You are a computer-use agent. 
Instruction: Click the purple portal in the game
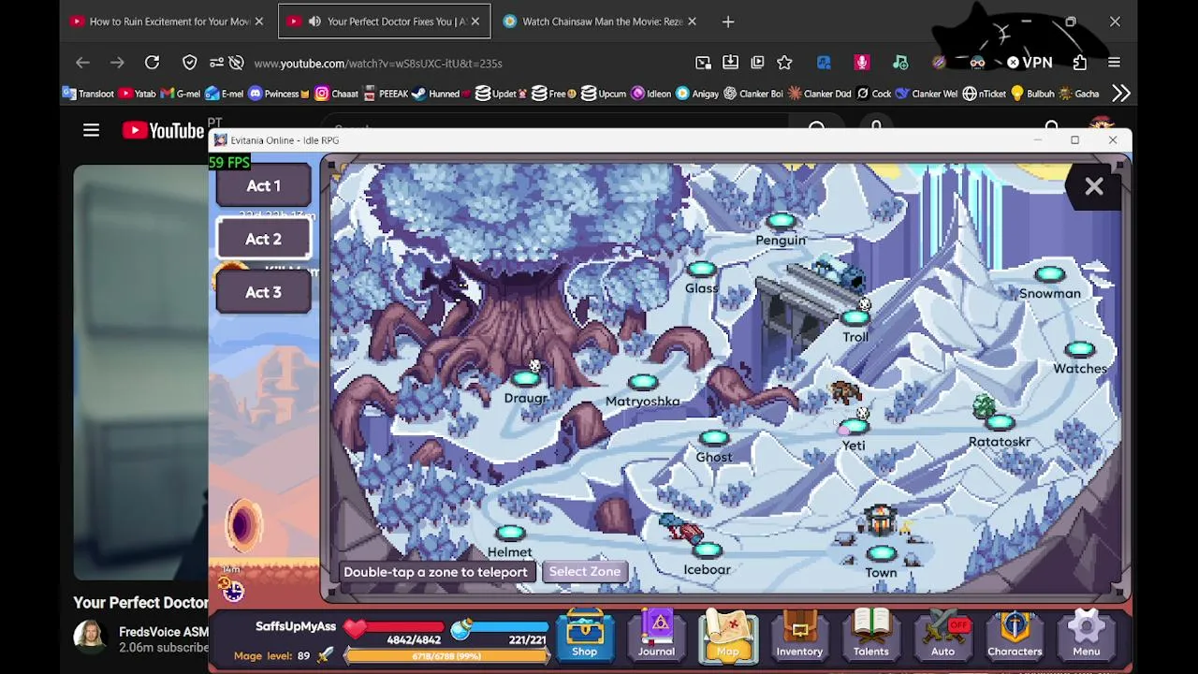tap(245, 524)
